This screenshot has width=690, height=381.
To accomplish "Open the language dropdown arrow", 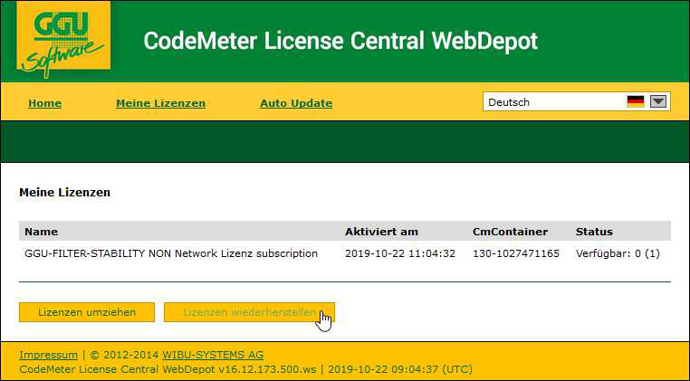I will [x=658, y=102].
